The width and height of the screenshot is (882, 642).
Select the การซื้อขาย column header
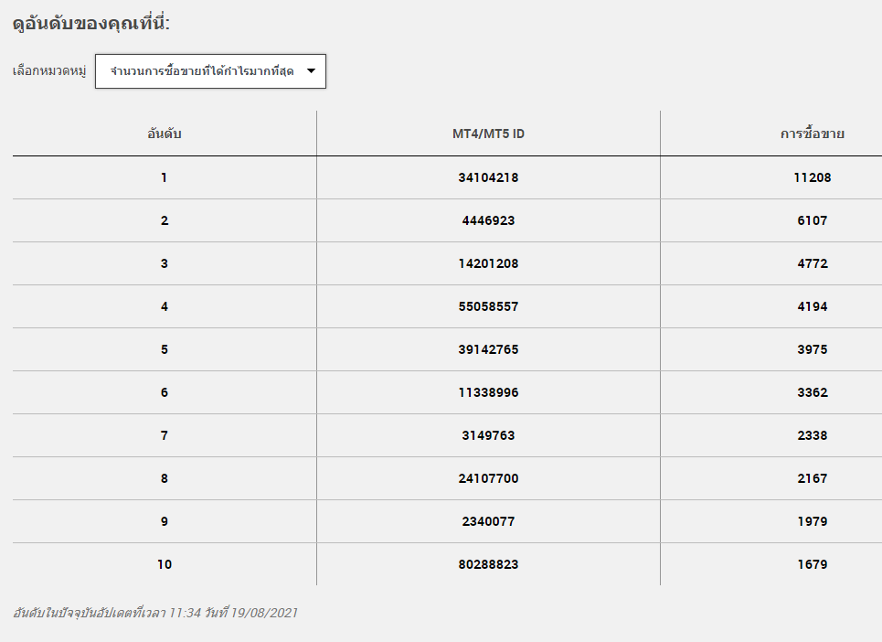click(812, 134)
